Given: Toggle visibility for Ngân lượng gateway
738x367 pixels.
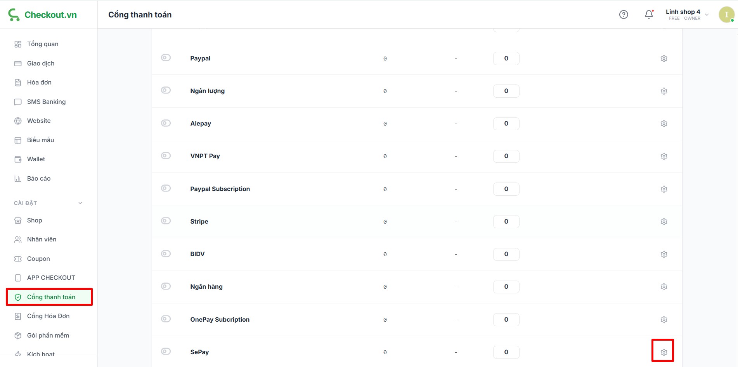Looking at the screenshot, I should (x=166, y=90).
